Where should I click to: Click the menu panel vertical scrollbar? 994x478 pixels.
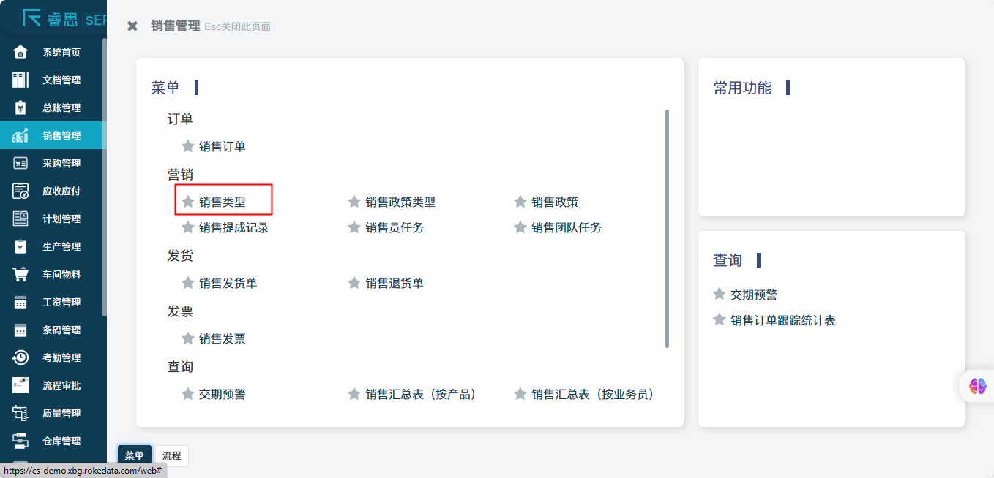point(667,228)
